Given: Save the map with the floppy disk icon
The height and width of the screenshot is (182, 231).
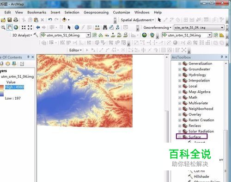Looking at the screenshot, I should click(10, 20).
